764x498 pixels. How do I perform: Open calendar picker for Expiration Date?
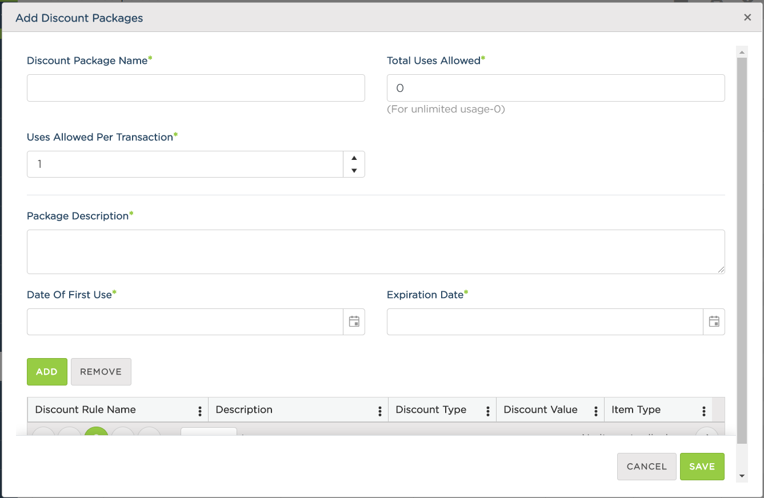pos(714,322)
